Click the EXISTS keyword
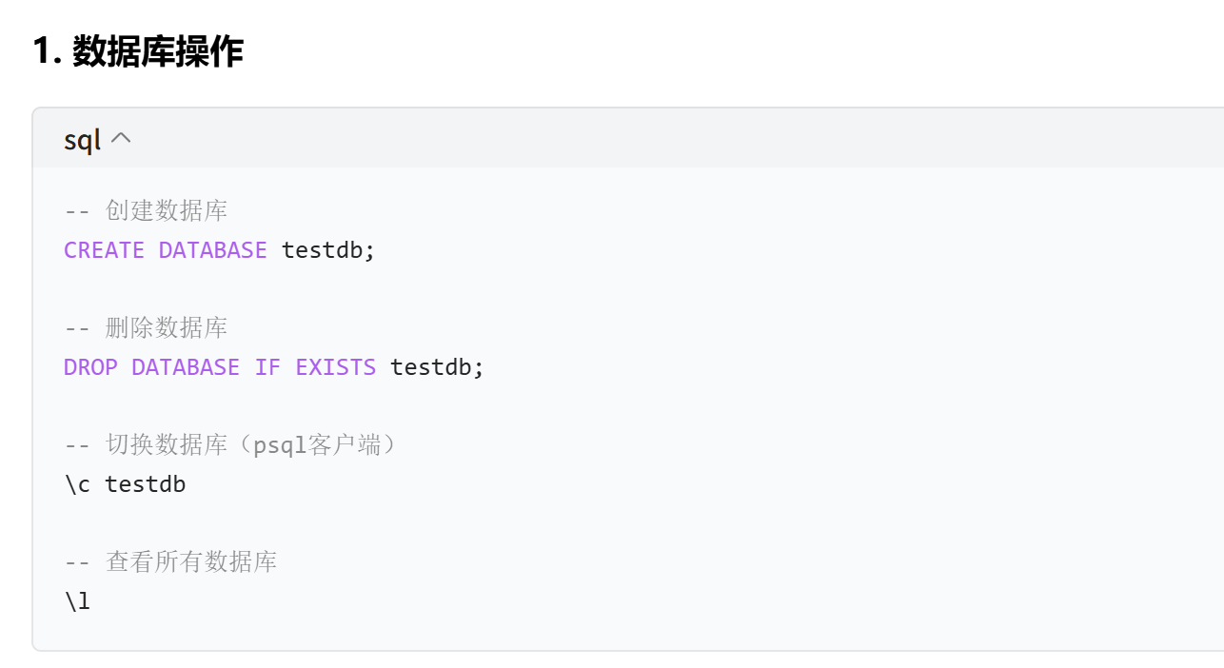1224x668 pixels. coord(335,367)
